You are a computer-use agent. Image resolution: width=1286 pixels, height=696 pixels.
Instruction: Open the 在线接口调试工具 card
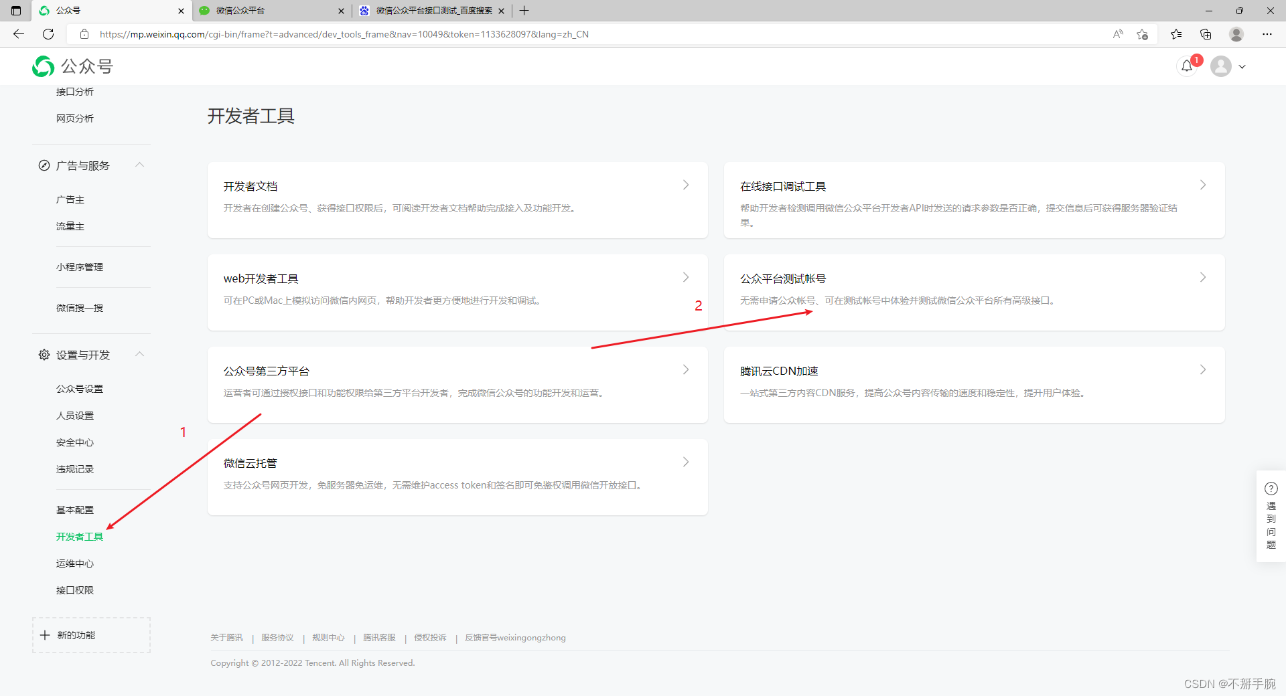point(974,200)
